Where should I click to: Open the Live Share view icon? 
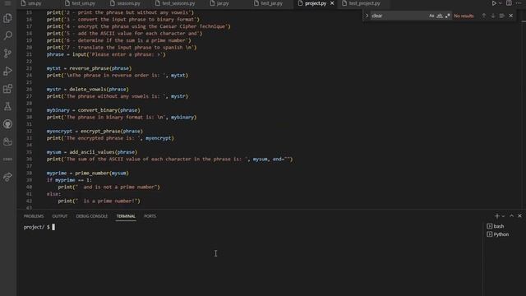[7, 177]
